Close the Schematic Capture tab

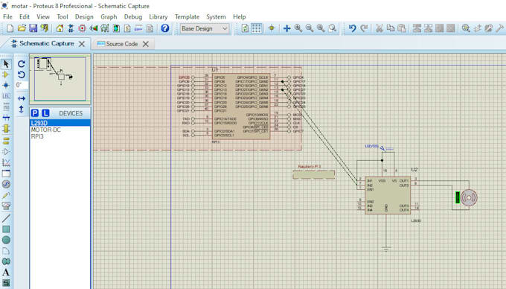(82, 44)
